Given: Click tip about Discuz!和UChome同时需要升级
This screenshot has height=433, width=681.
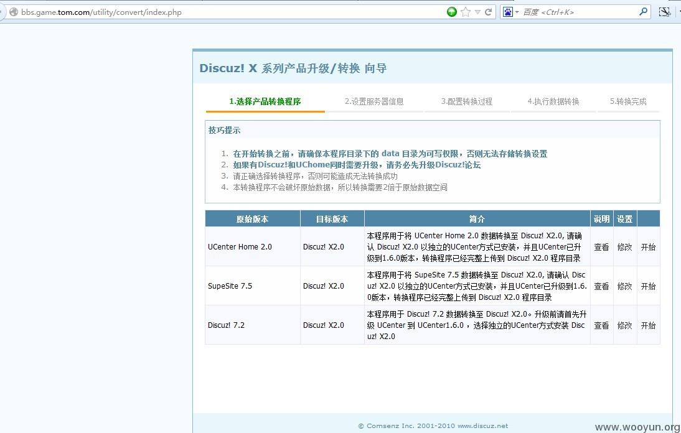Looking at the screenshot, I should [357, 165].
